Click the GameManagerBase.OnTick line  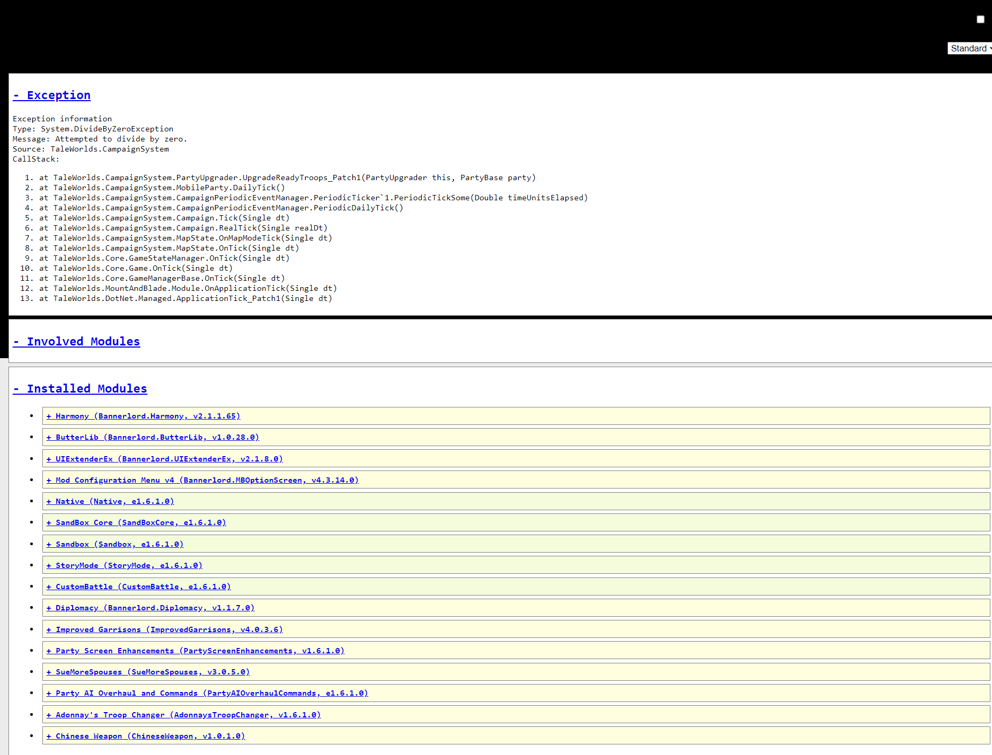click(162, 278)
